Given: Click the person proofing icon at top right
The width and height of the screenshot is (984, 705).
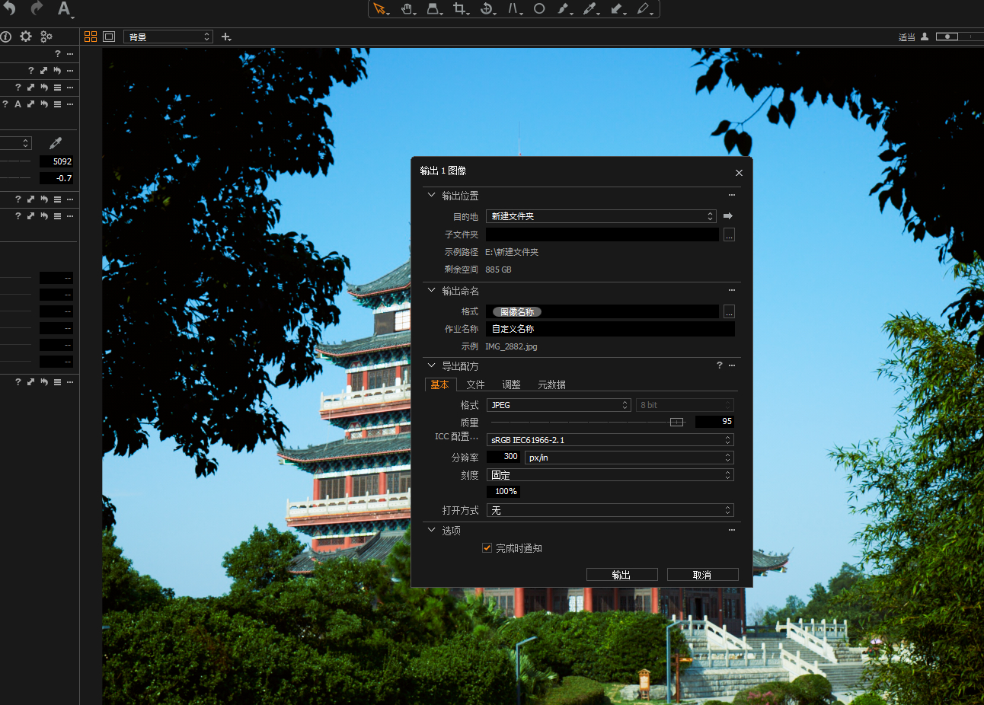Looking at the screenshot, I should coord(925,37).
